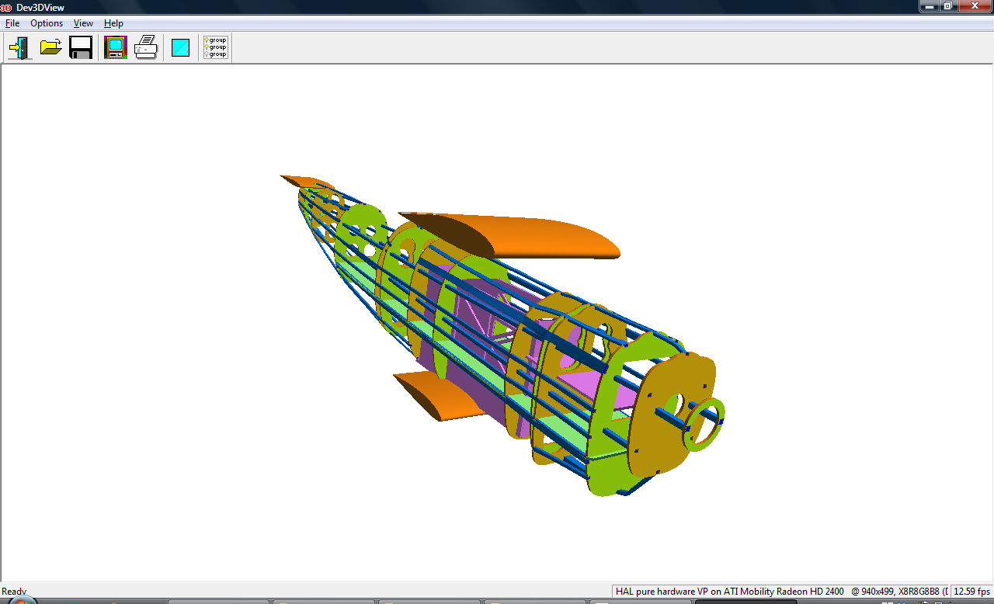Click the cyan square toolbar button
This screenshot has height=604, width=994.
(x=180, y=48)
